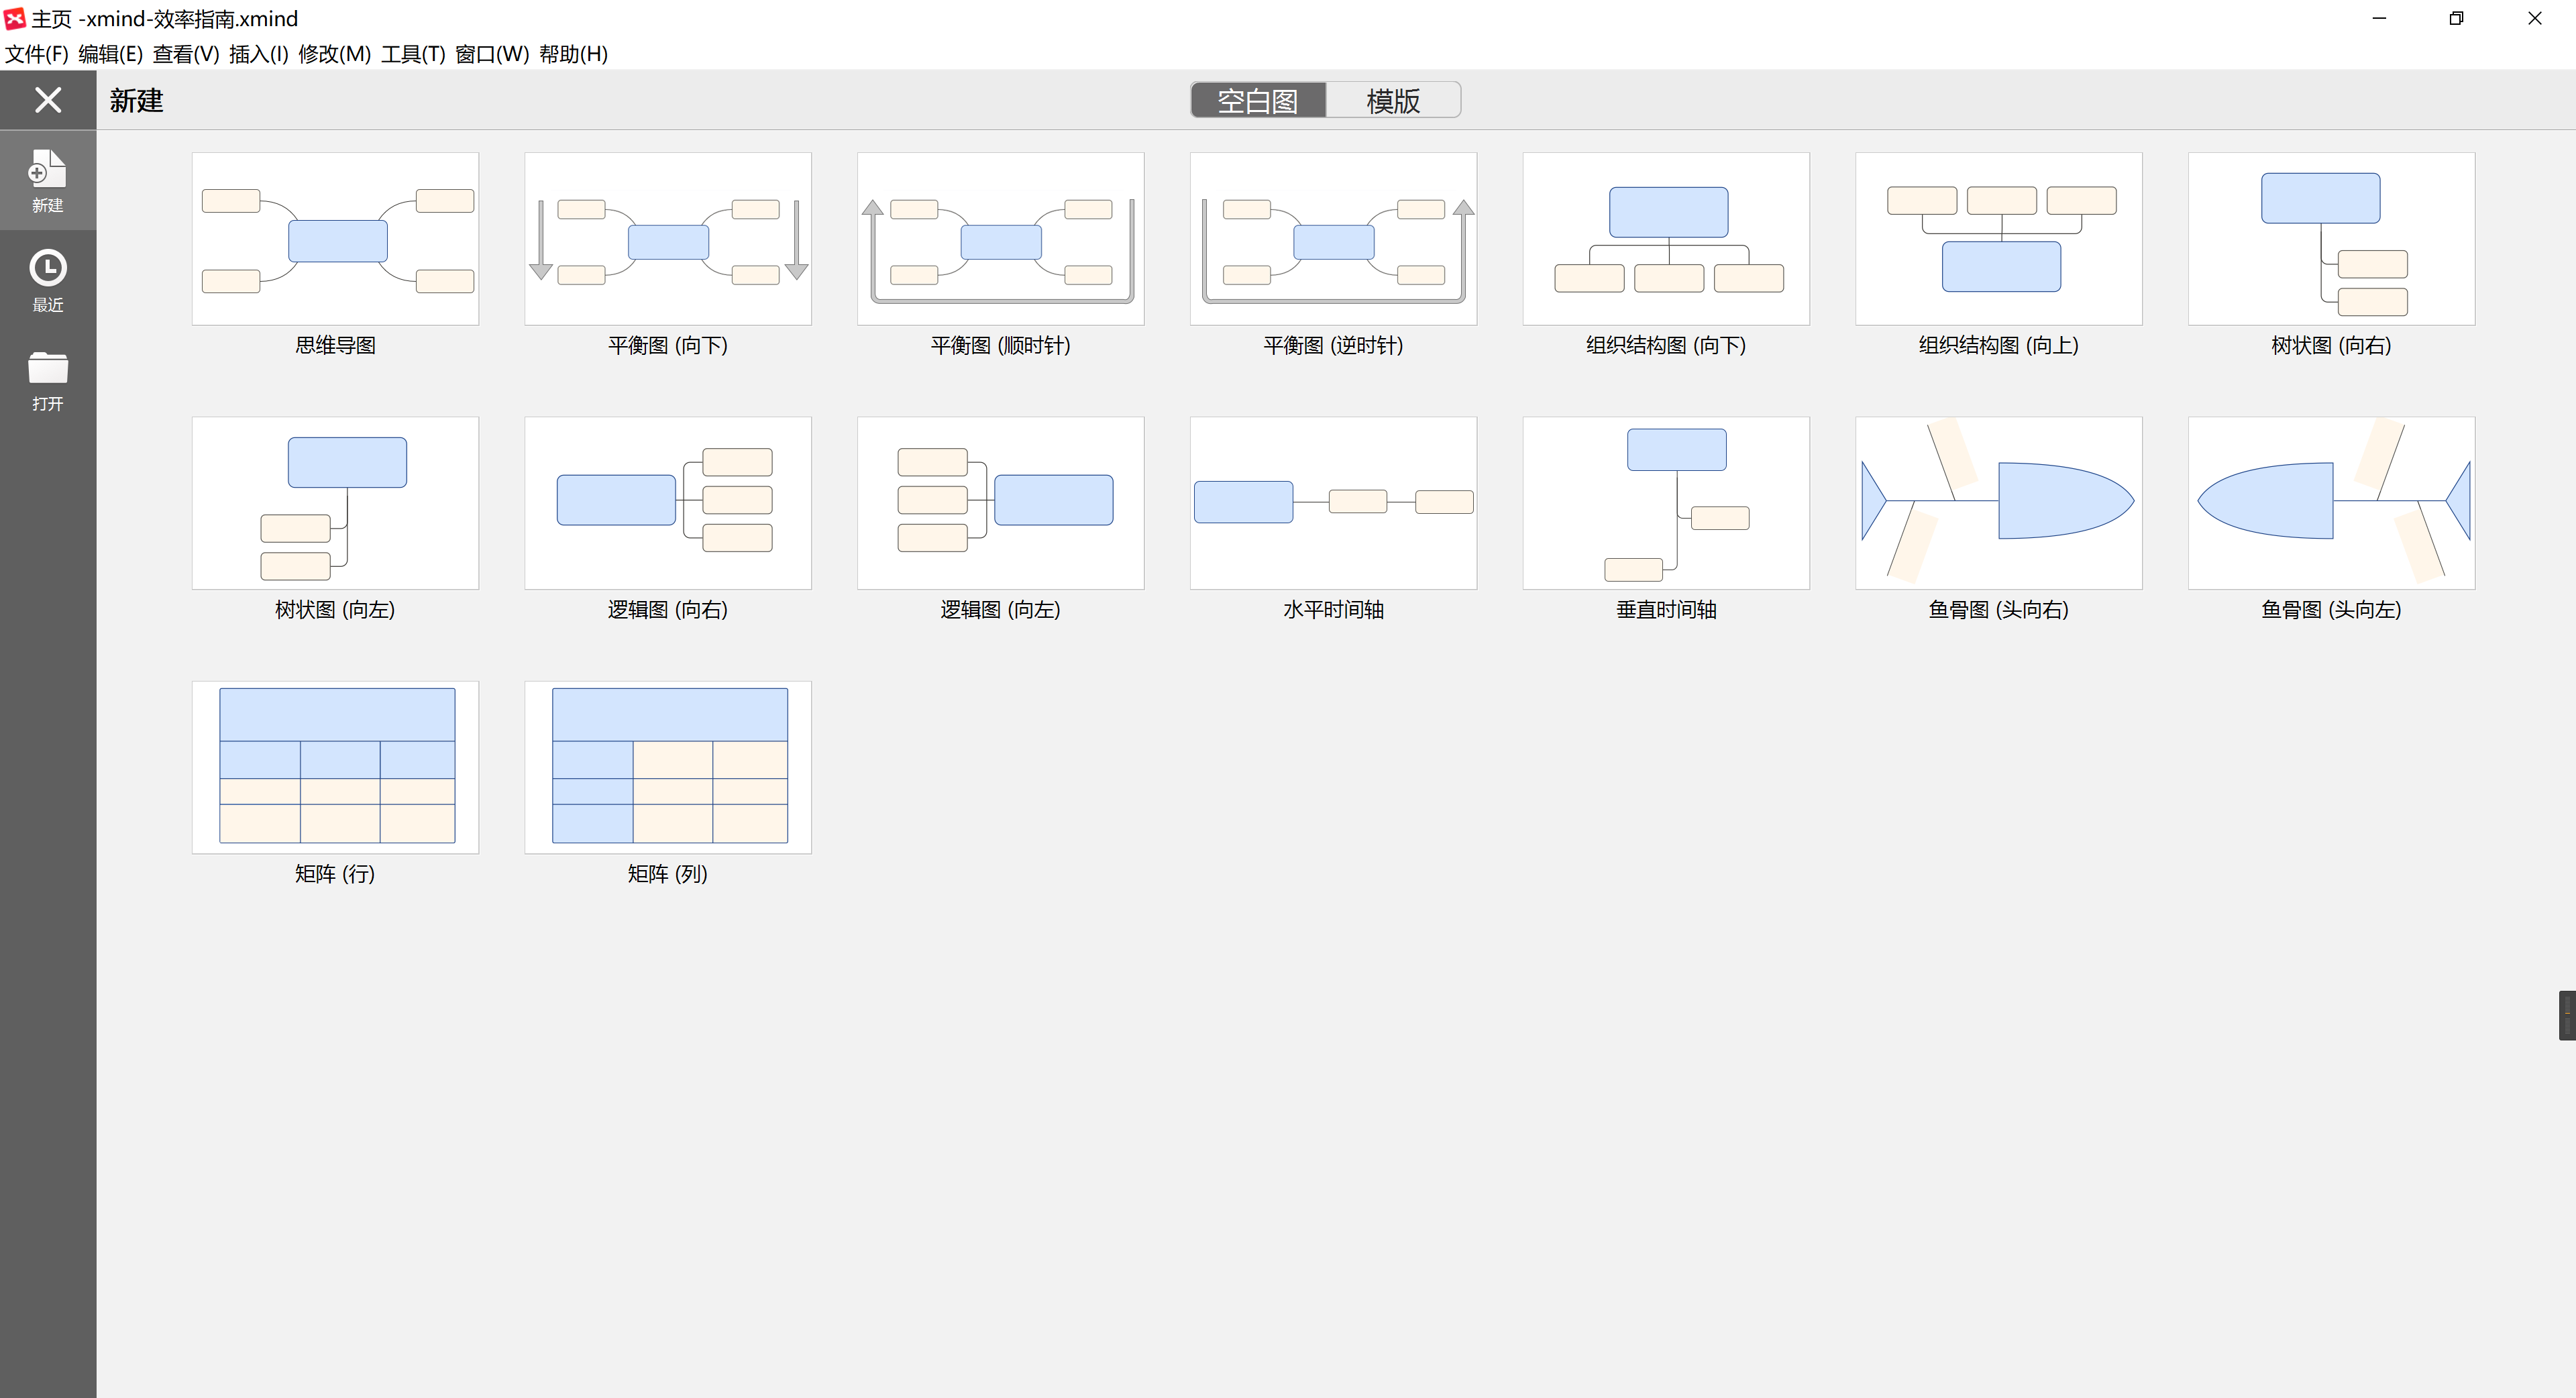This screenshot has height=1398, width=2576.
Task: Pick the 水平时间轴 timeline layout
Action: [1332, 503]
